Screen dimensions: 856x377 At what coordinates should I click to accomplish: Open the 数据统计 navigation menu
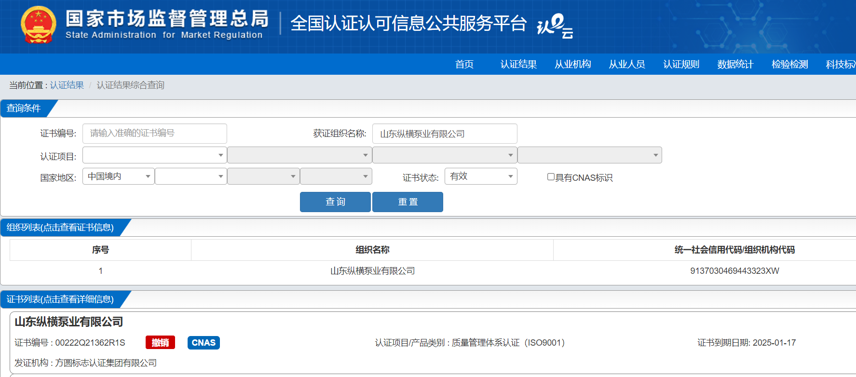[x=735, y=64]
